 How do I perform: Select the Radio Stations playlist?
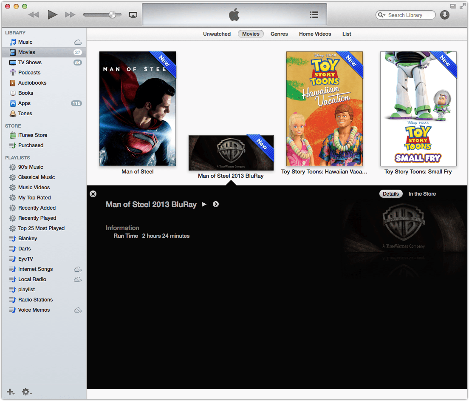tap(43, 299)
